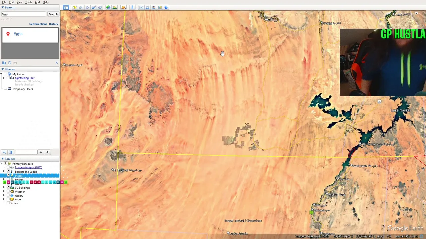Check the Temporary Places checkbox

(x=5, y=89)
